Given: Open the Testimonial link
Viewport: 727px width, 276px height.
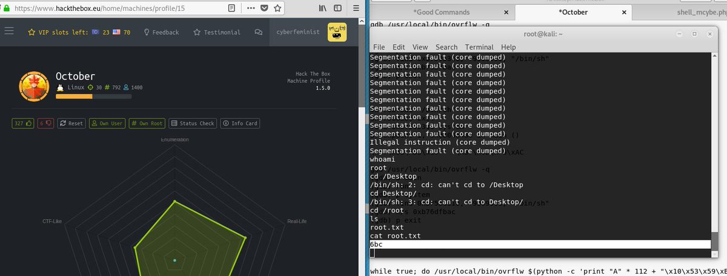Looking at the screenshot, I should coord(216,33).
